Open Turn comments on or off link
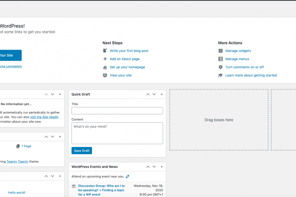This screenshot has height=197, width=296. [x=244, y=67]
